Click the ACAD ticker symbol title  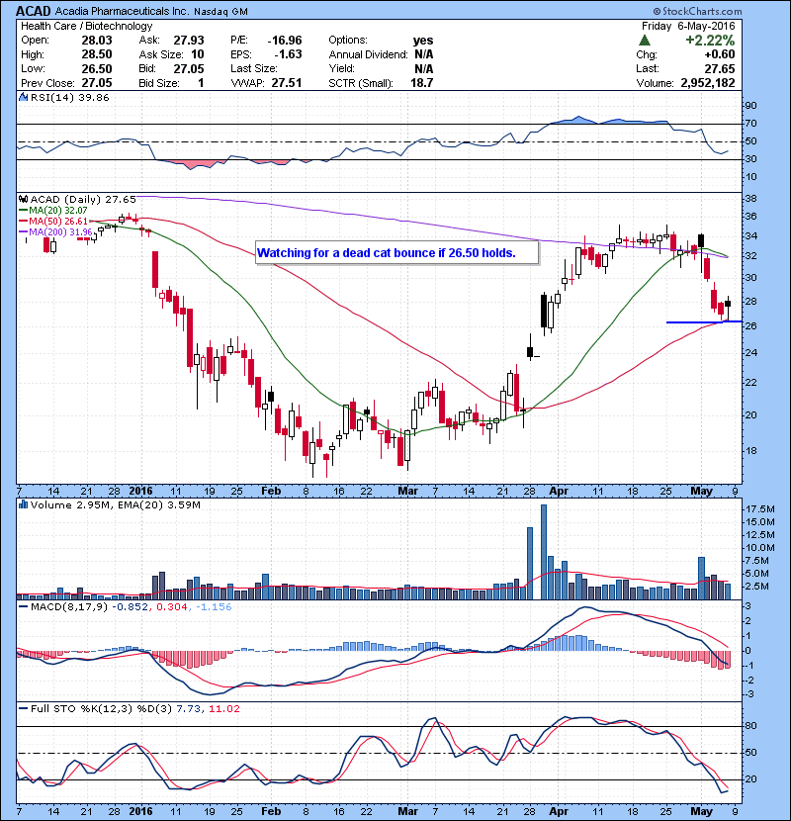(34, 11)
